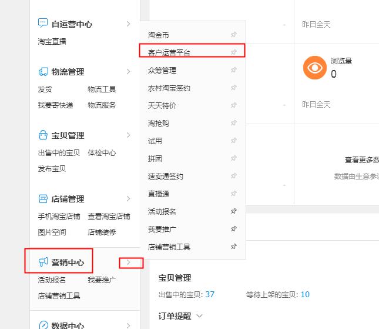Click the 数据中心 compass icon

[x=43, y=325]
